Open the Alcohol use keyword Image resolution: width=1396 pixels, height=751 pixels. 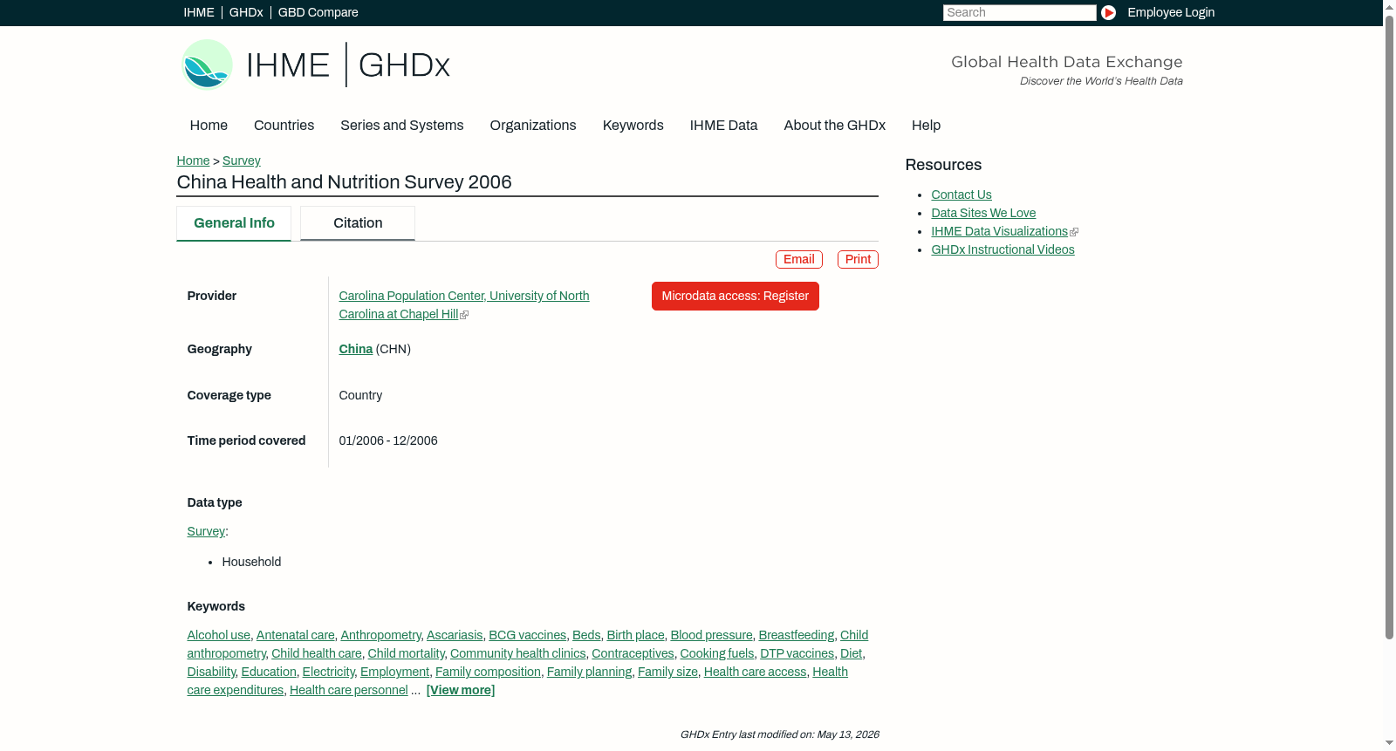[x=219, y=635]
